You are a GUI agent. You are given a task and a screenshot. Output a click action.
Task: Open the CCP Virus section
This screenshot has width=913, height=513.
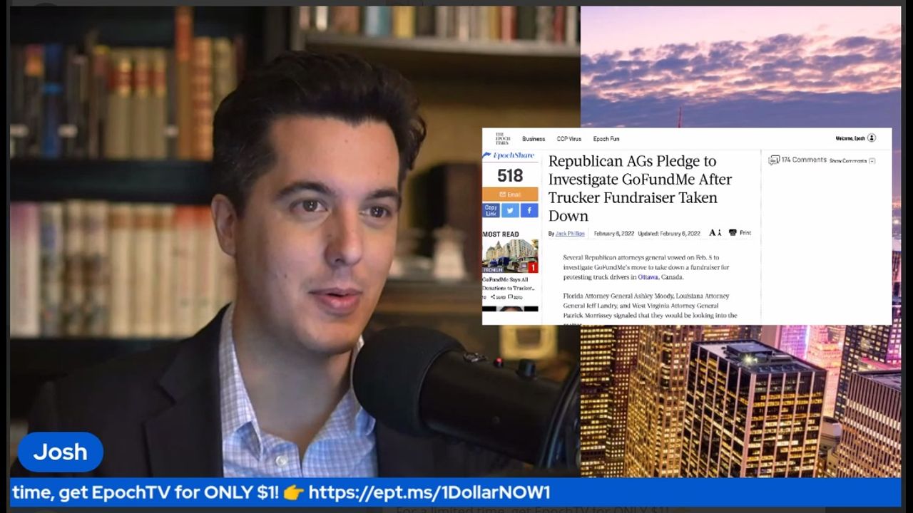[x=569, y=139]
